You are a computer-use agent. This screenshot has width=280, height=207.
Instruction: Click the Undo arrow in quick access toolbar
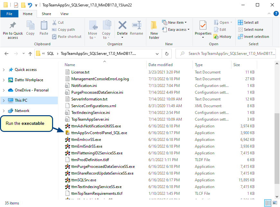30,5
